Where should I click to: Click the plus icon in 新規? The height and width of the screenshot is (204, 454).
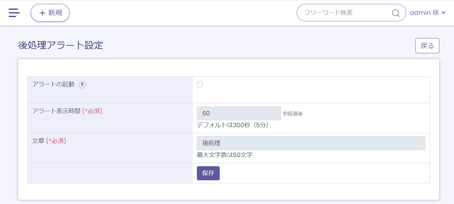pos(43,13)
